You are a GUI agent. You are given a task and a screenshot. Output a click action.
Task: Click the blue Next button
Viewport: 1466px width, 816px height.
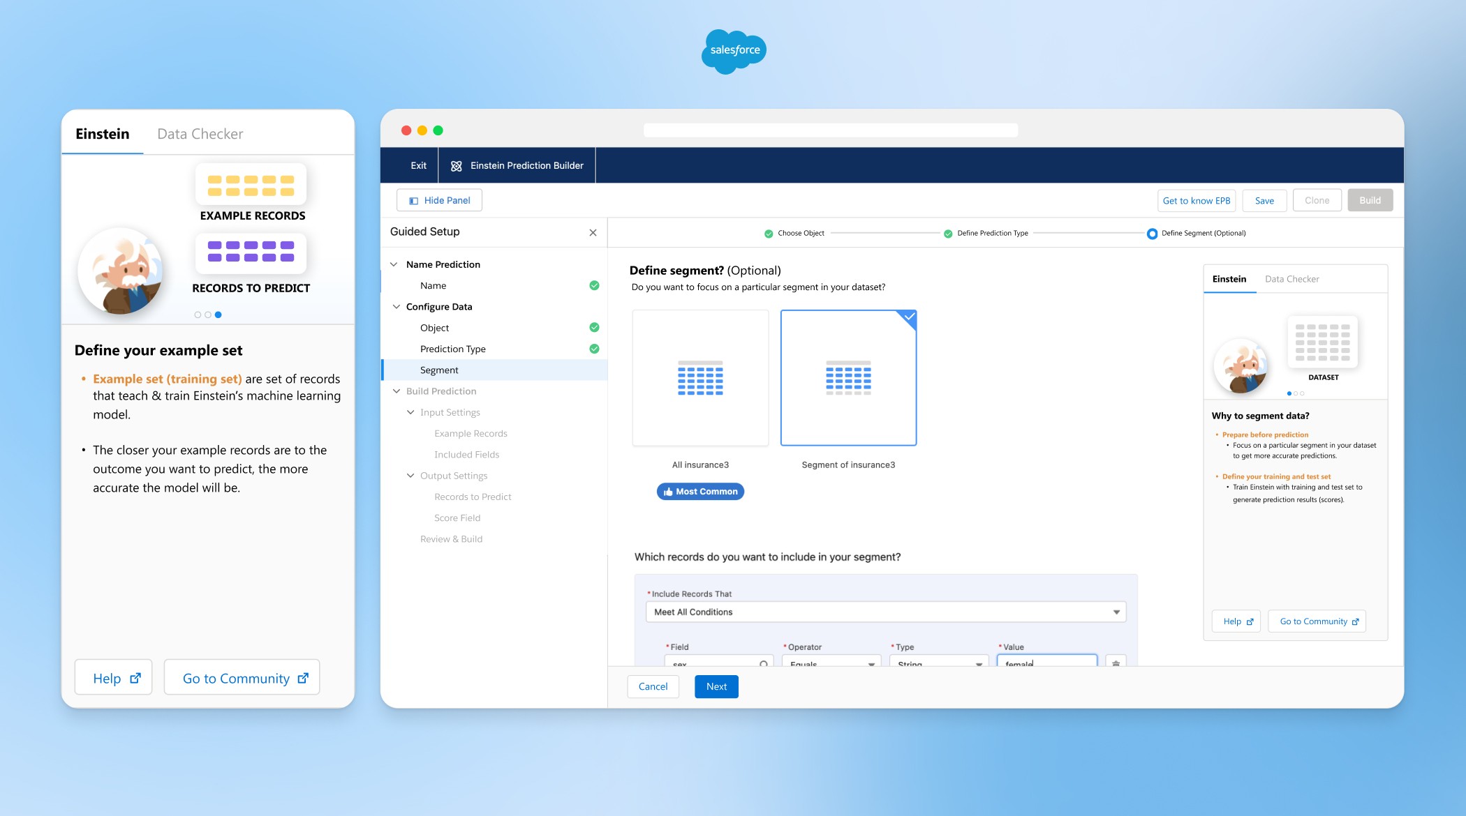tap(716, 686)
